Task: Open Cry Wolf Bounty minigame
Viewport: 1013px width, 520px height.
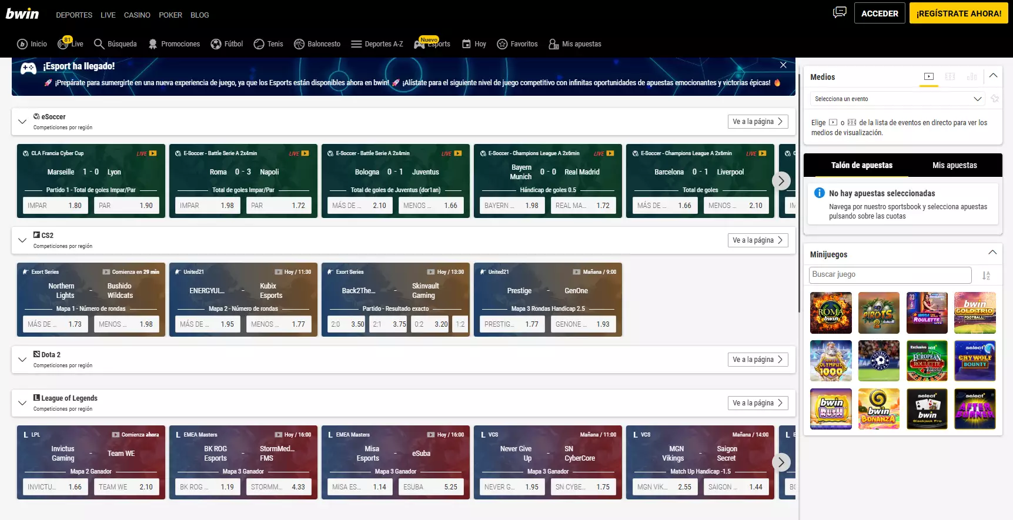Action: click(x=975, y=361)
